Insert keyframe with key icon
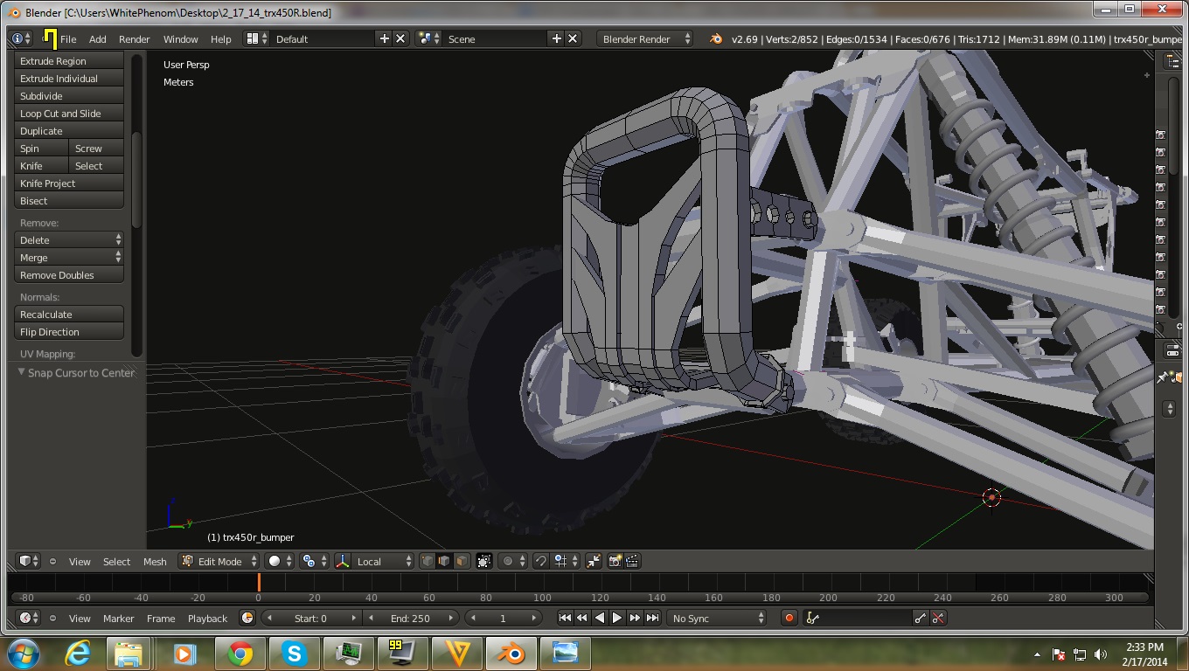Image resolution: width=1189 pixels, height=671 pixels. (x=921, y=618)
